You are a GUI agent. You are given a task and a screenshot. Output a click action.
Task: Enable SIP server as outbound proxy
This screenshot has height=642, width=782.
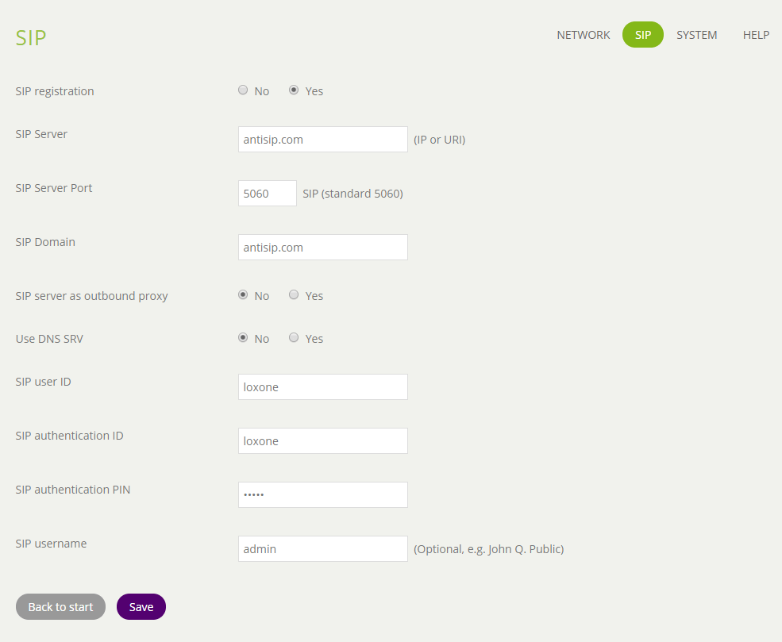pos(294,295)
